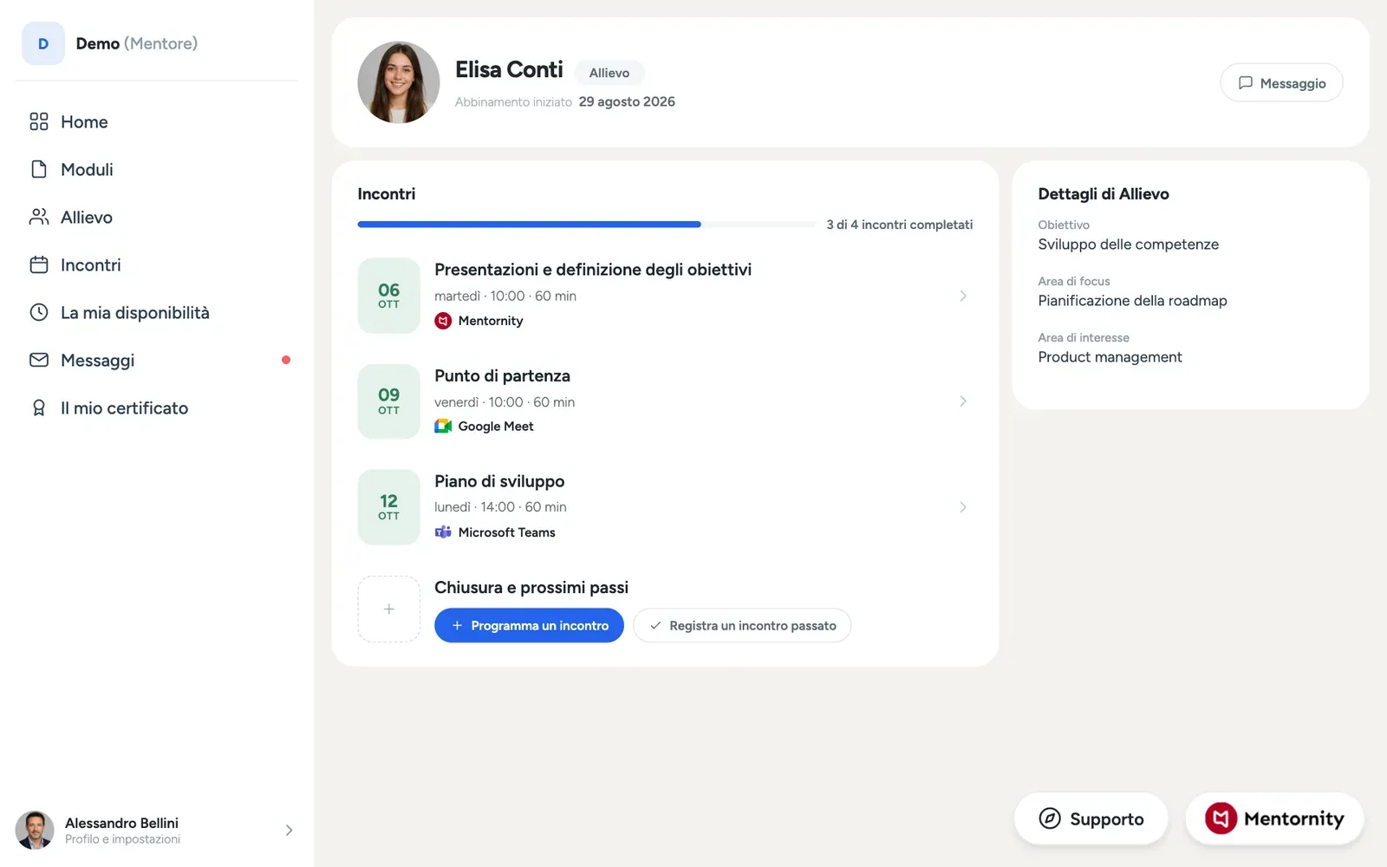
Task: Click "Product management" text
Action: point(1110,357)
